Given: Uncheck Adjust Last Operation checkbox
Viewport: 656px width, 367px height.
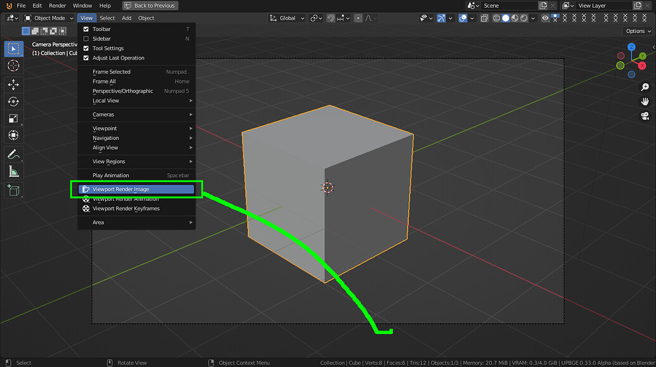Looking at the screenshot, I should pyautogui.click(x=86, y=58).
